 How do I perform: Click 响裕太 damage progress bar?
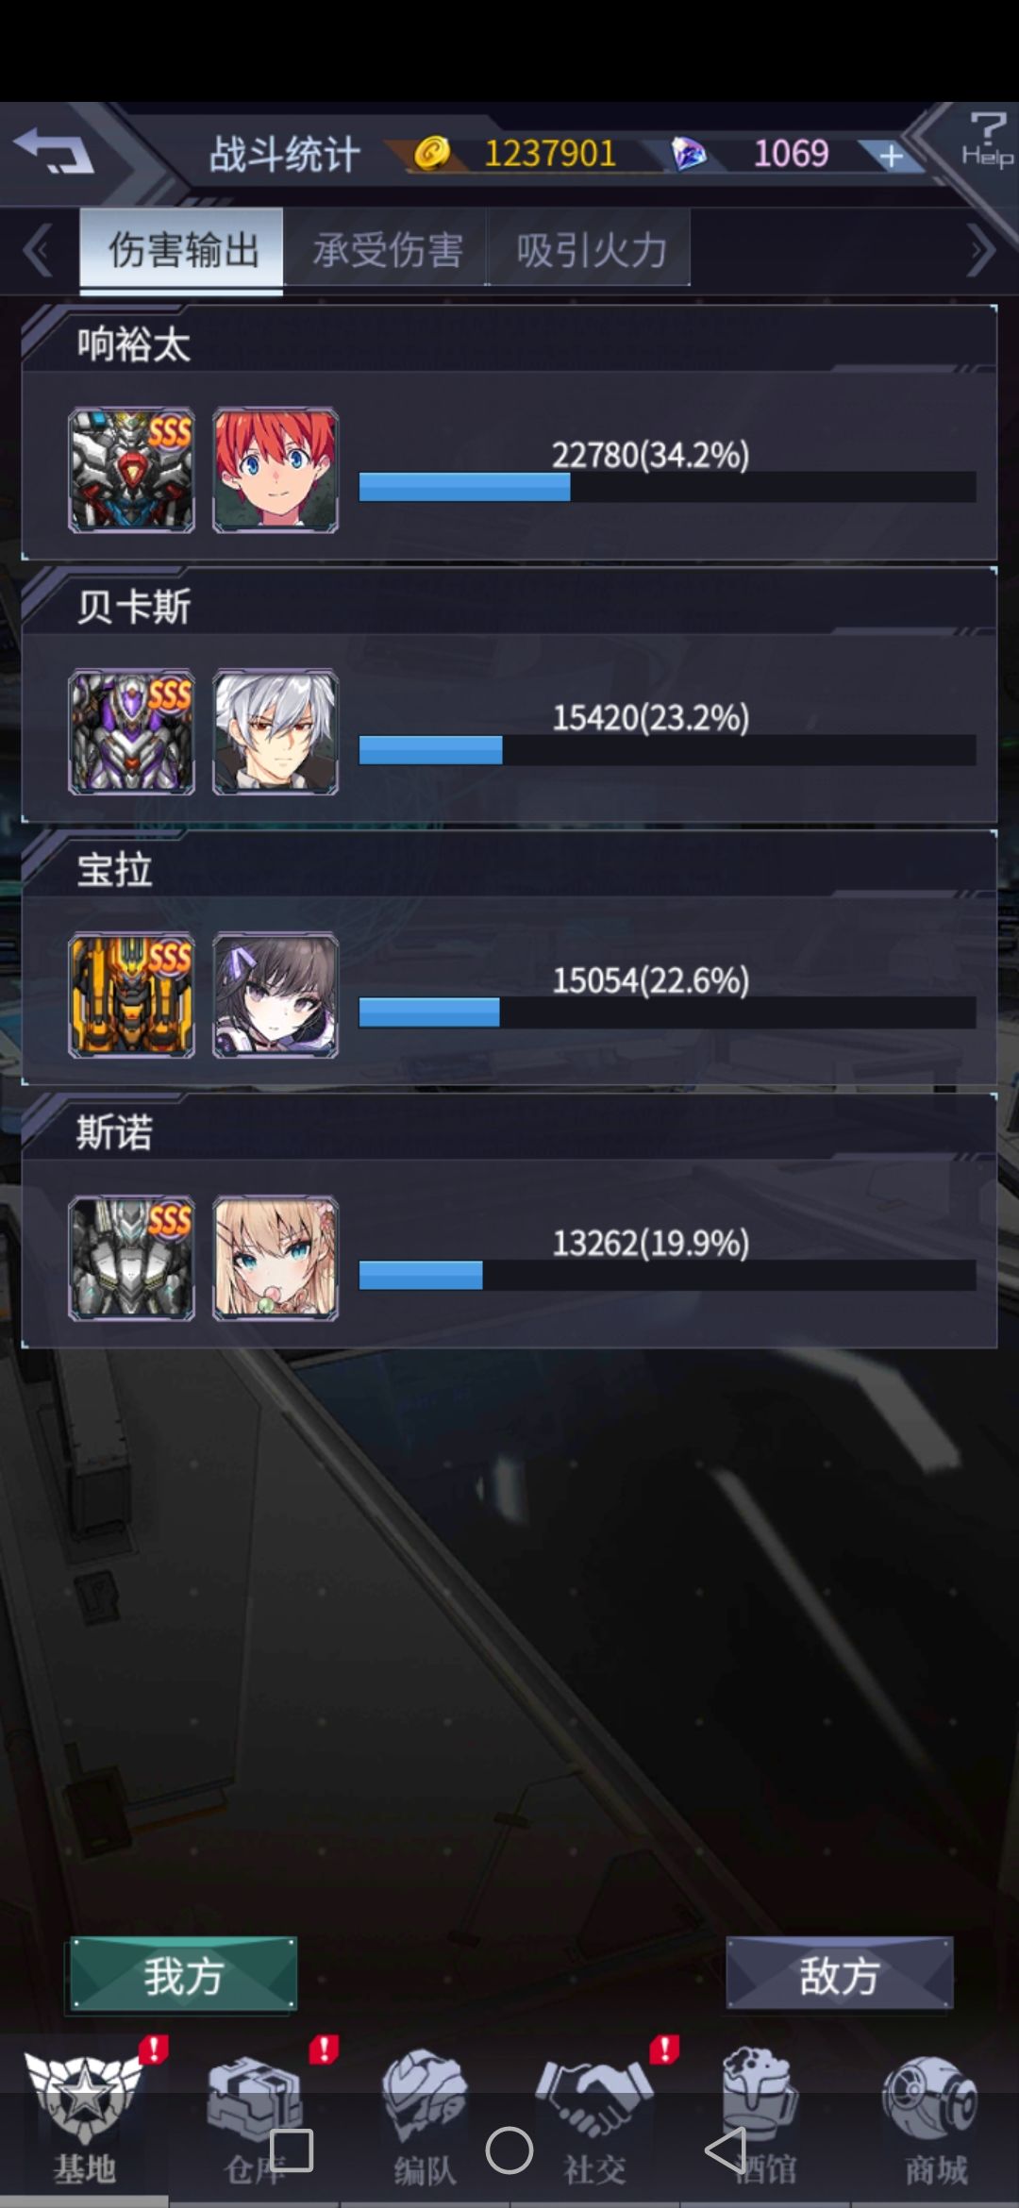click(x=667, y=487)
